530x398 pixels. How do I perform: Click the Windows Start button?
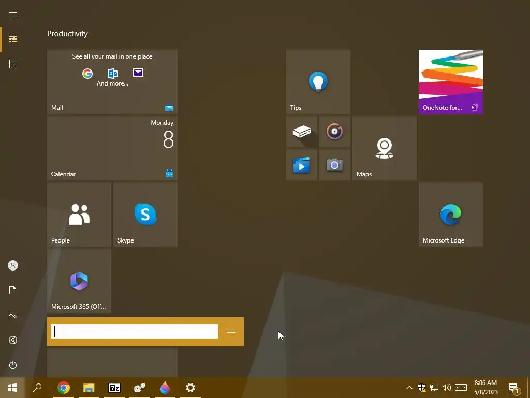click(12, 388)
